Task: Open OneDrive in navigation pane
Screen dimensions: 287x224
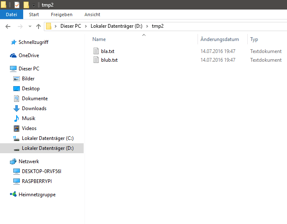Action: (x=29, y=55)
